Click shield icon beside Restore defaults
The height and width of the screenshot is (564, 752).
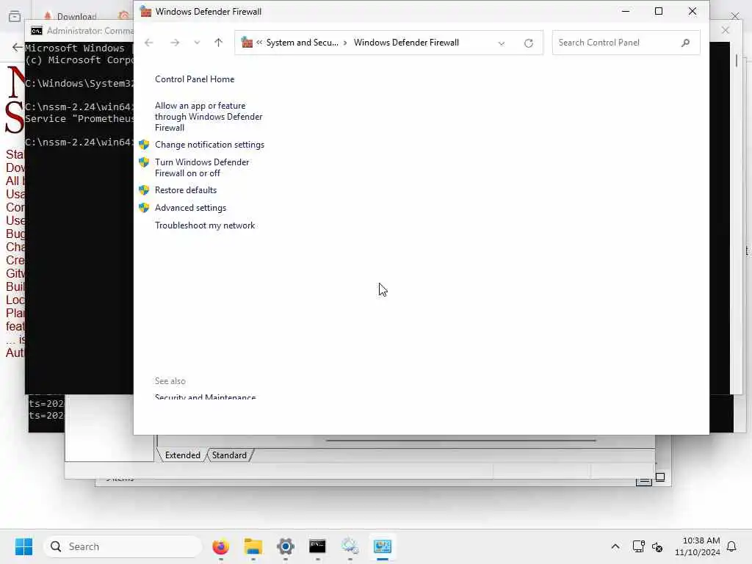click(x=144, y=190)
